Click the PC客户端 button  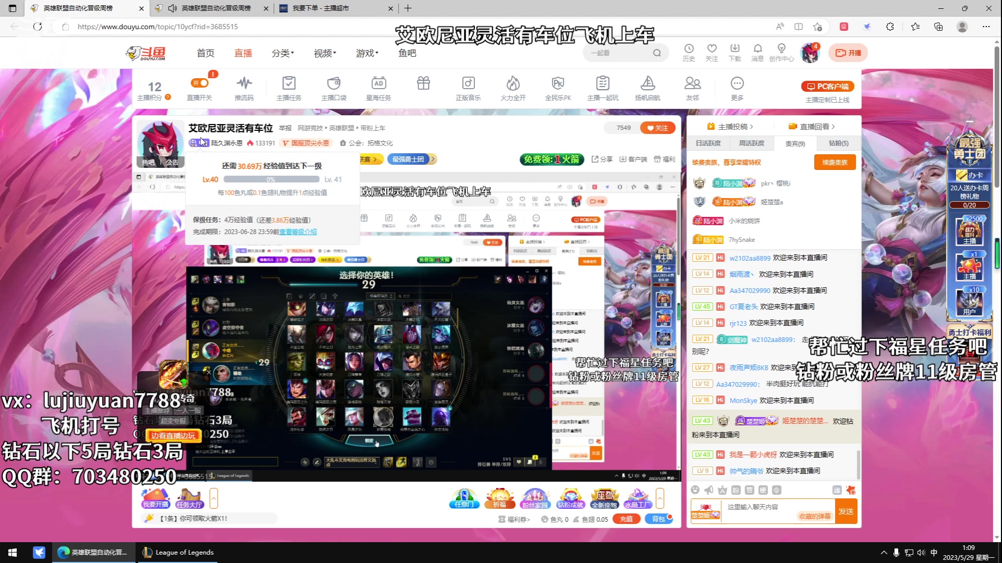[x=828, y=87]
